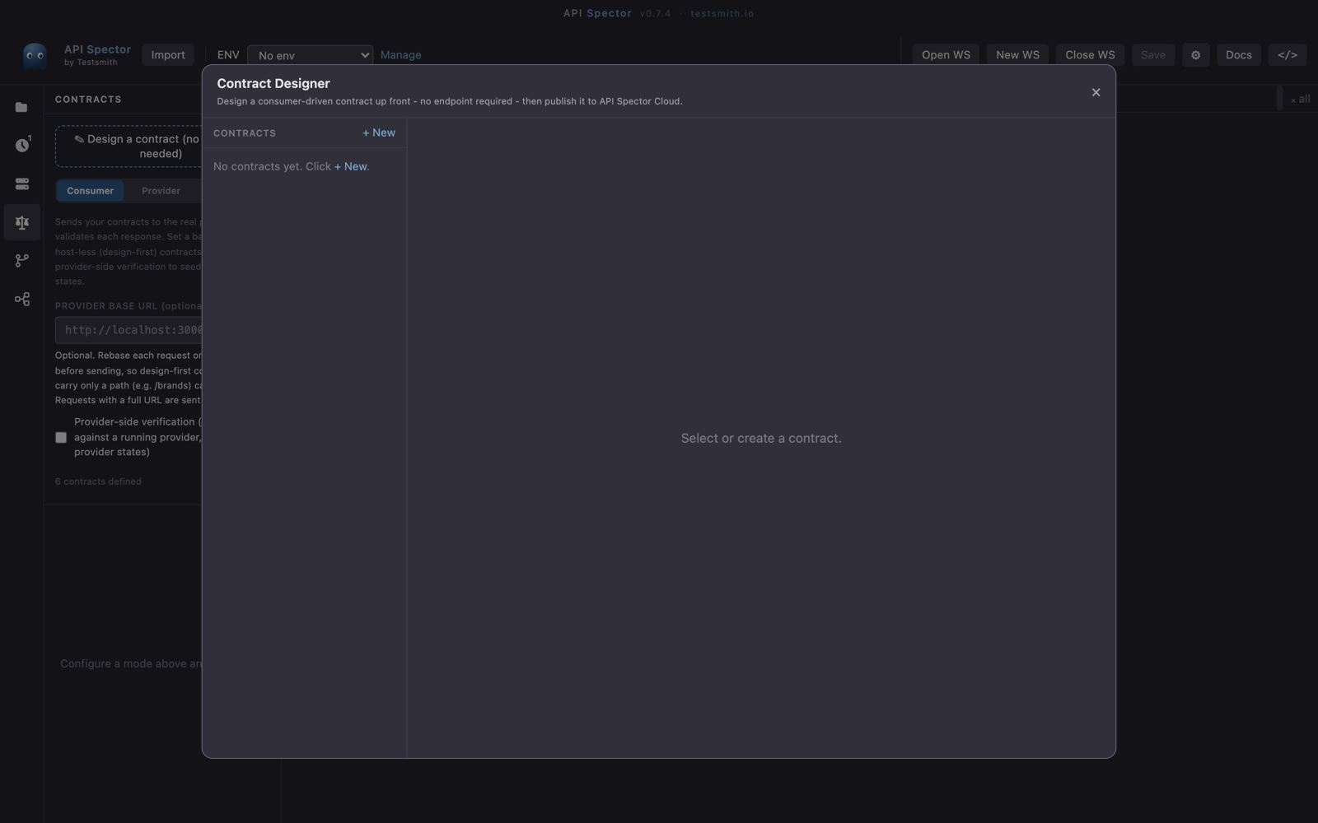Click the Save button
Image resolution: width=1318 pixels, height=823 pixels.
[x=1152, y=55]
